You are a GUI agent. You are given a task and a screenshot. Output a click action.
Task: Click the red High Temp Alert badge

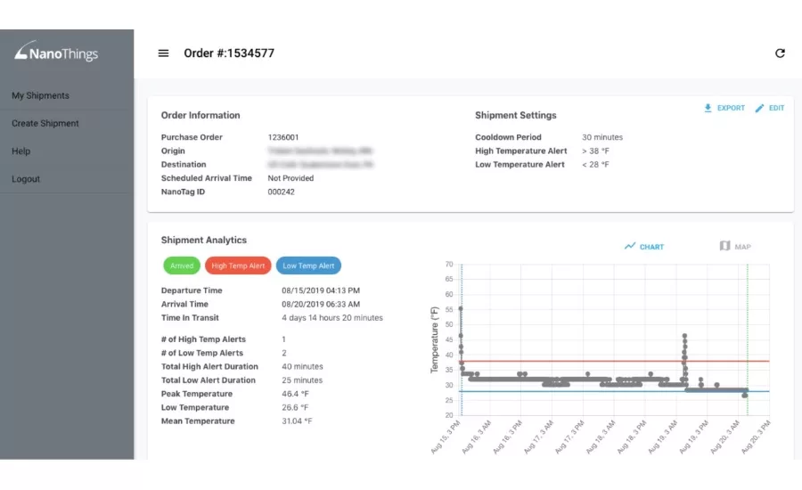(x=238, y=265)
